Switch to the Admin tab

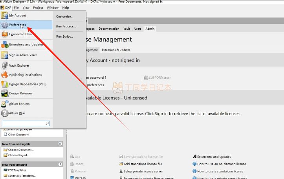(x=150, y=29)
